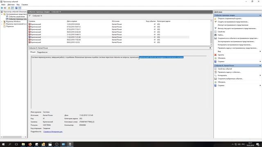The height and width of the screenshot is (147, 262).
Task: Click the event description text box
Action: 119,82
